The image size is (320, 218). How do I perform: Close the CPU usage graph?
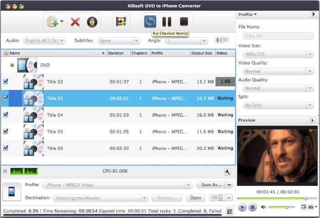5,171
